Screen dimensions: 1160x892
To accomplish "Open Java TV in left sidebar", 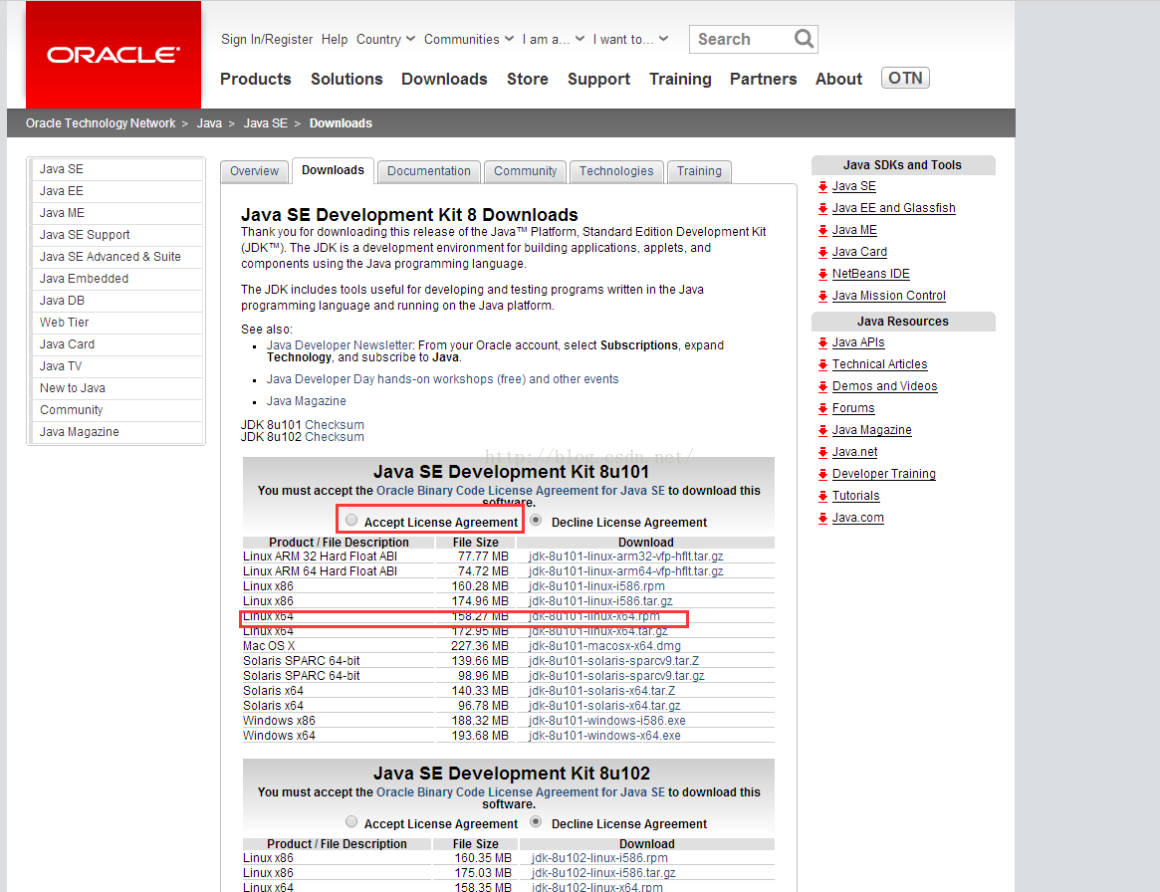I will click(x=116, y=366).
